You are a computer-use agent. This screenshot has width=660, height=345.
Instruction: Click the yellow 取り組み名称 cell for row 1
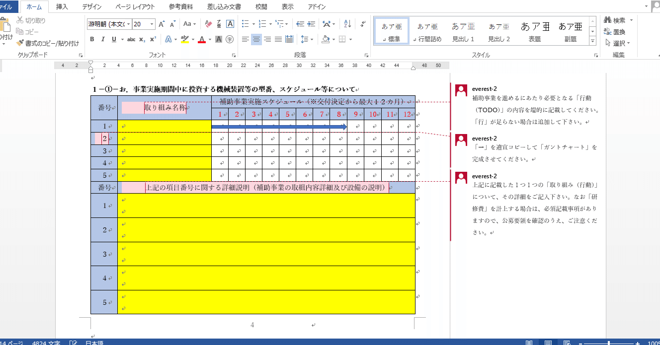tap(165, 127)
